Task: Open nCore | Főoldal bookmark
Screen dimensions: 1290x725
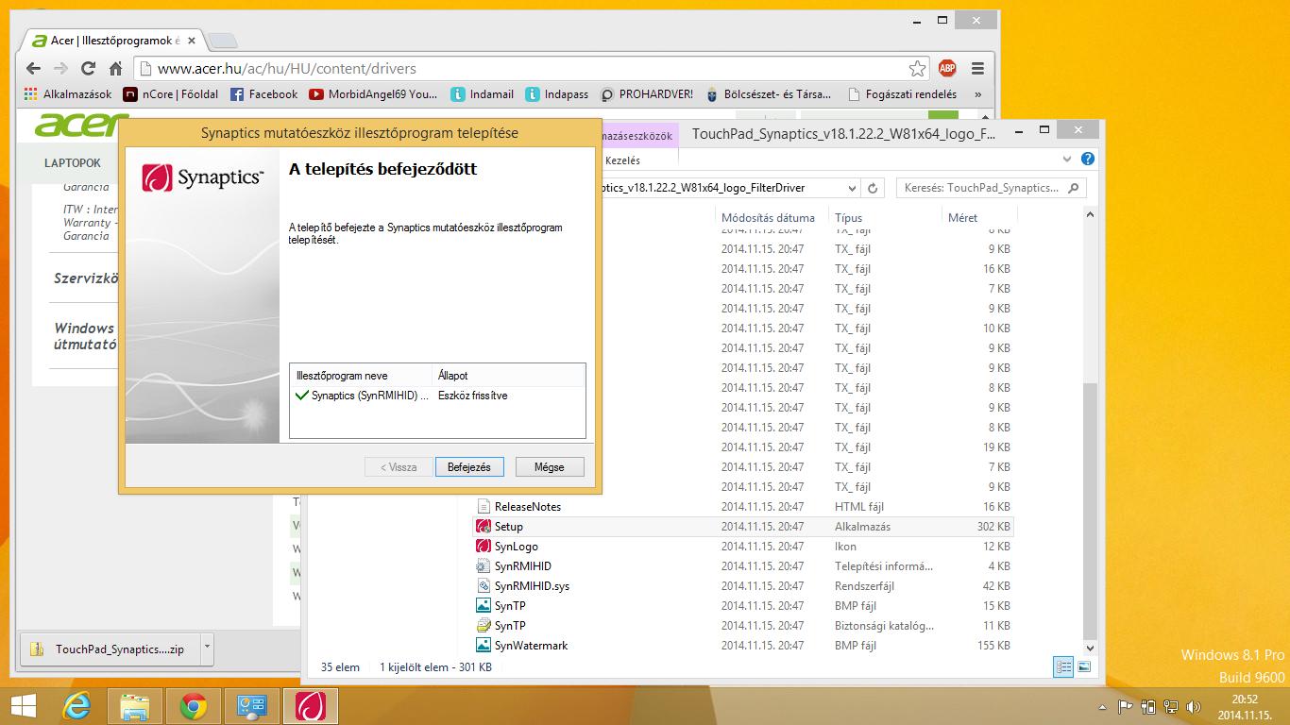Action: (x=171, y=94)
